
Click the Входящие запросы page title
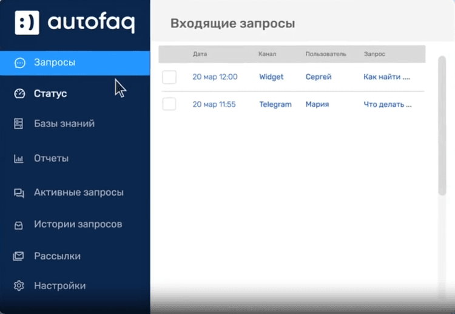pos(233,24)
